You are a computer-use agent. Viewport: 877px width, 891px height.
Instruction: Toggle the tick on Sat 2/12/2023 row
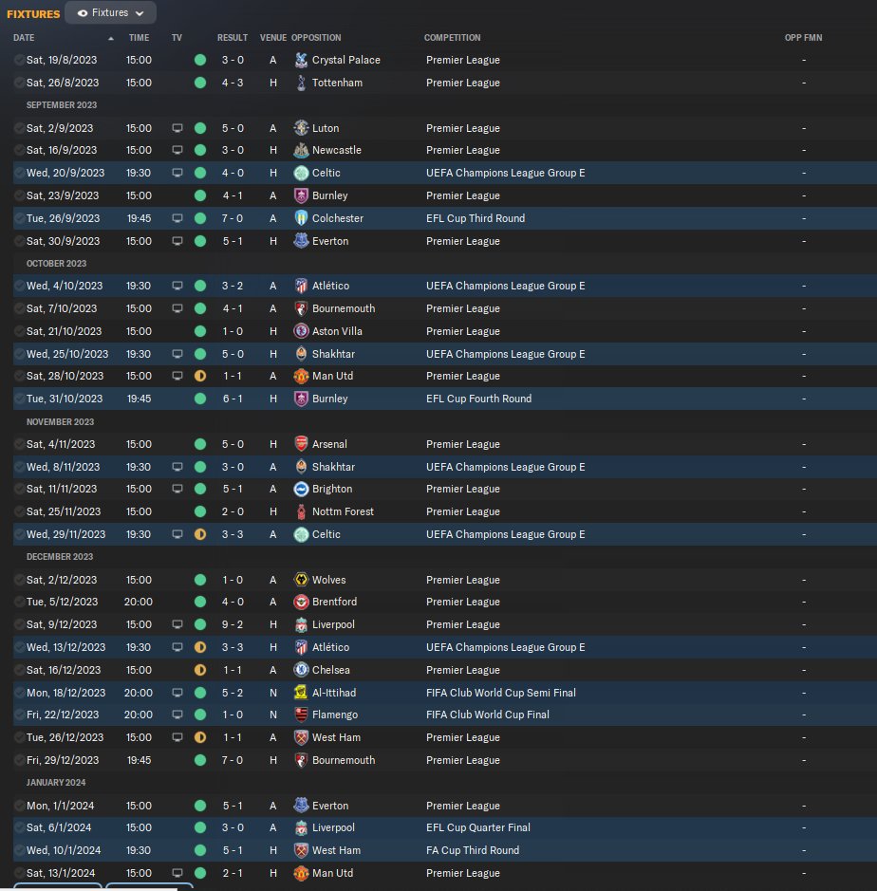click(x=19, y=580)
